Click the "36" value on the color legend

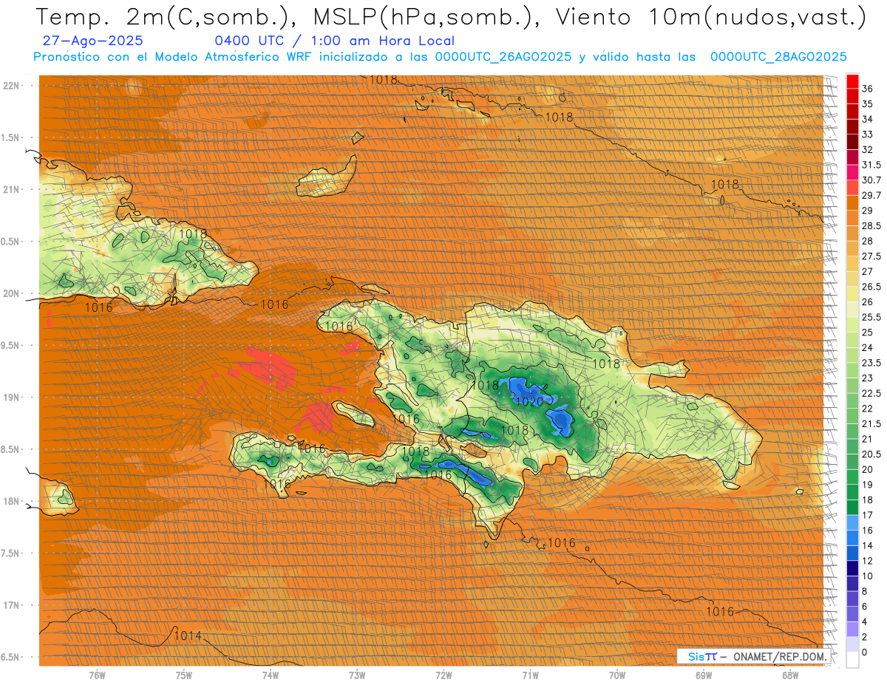click(868, 89)
